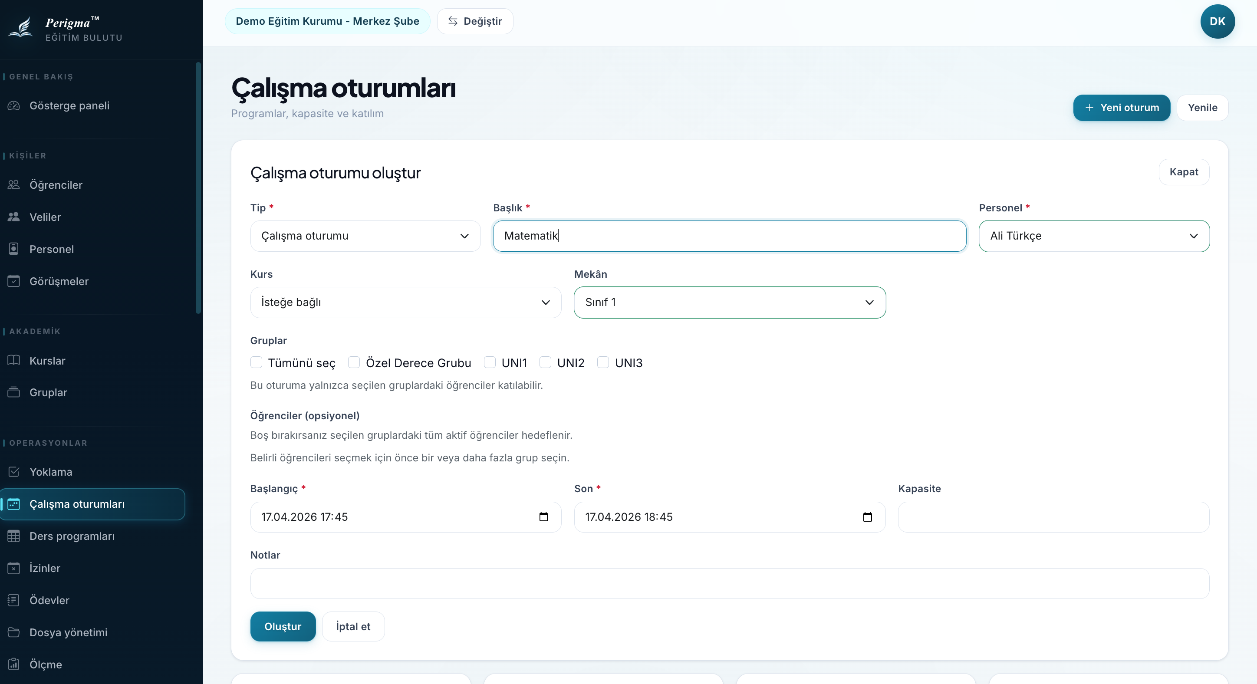Click the Ders programları grid icon
The width and height of the screenshot is (1257, 684).
pyautogui.click(x=13, y=536)
